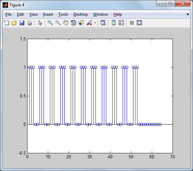Enable the Zoom Out tool

(x=58, y=23)
